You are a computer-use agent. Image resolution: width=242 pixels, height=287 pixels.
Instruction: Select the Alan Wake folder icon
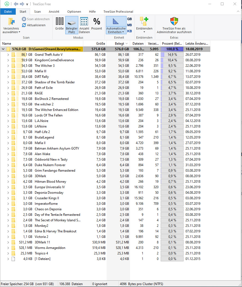coord(13,154)
